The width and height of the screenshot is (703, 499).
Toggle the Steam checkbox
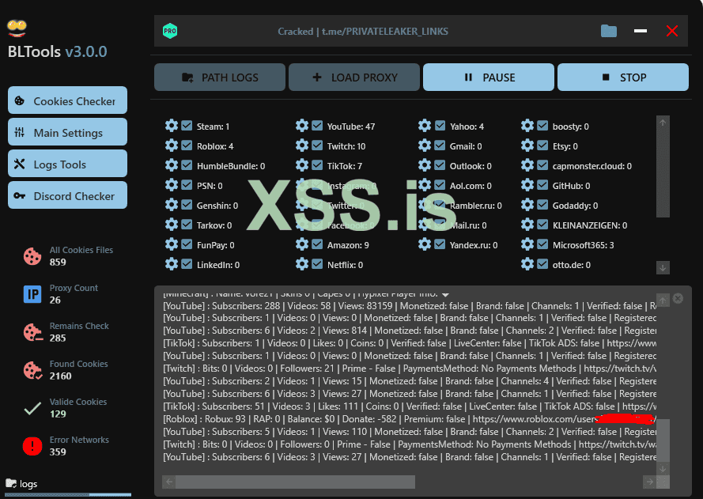click(187, 126)
